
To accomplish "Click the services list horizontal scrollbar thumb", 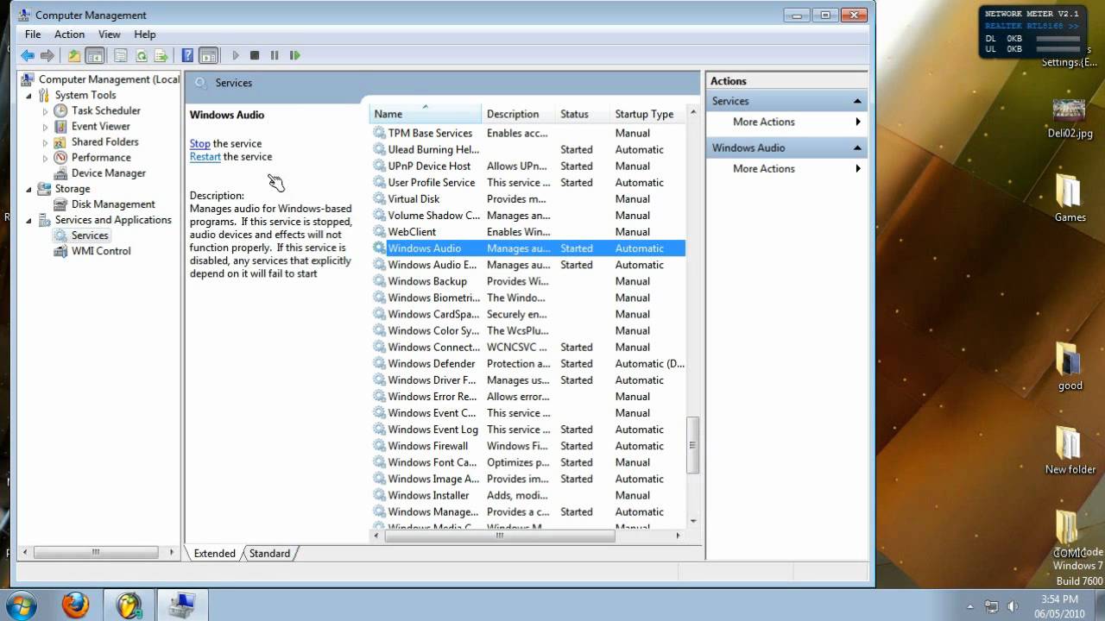I will click(x=499, y=536).
